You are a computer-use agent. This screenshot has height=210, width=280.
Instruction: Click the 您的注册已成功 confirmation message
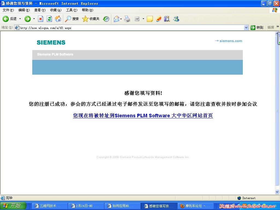tap(143, 104)
